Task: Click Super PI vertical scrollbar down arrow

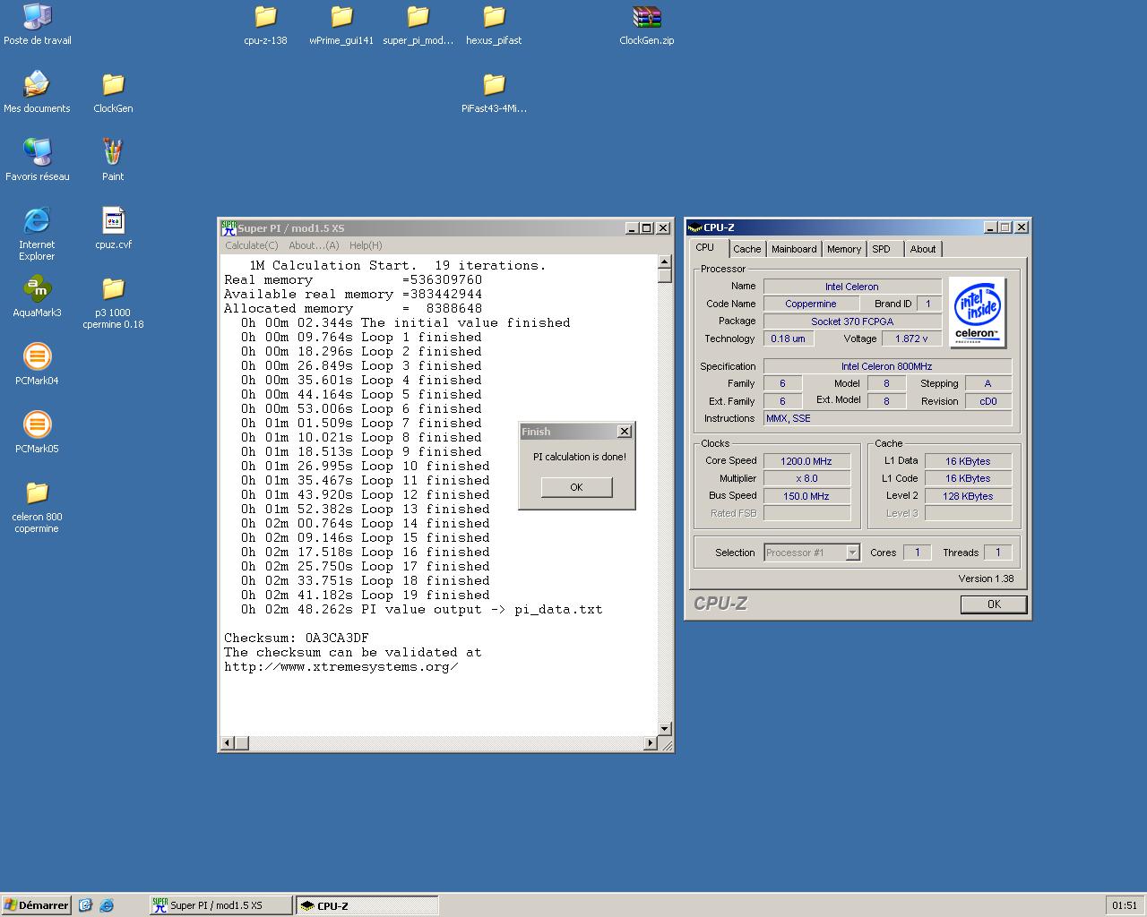Action: (x=664, y=728)
